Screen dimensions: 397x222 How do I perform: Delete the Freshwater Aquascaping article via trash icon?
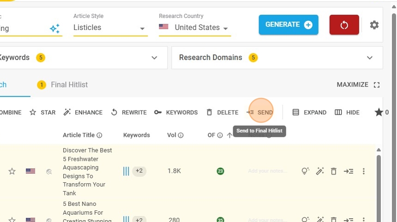point(334,171)
